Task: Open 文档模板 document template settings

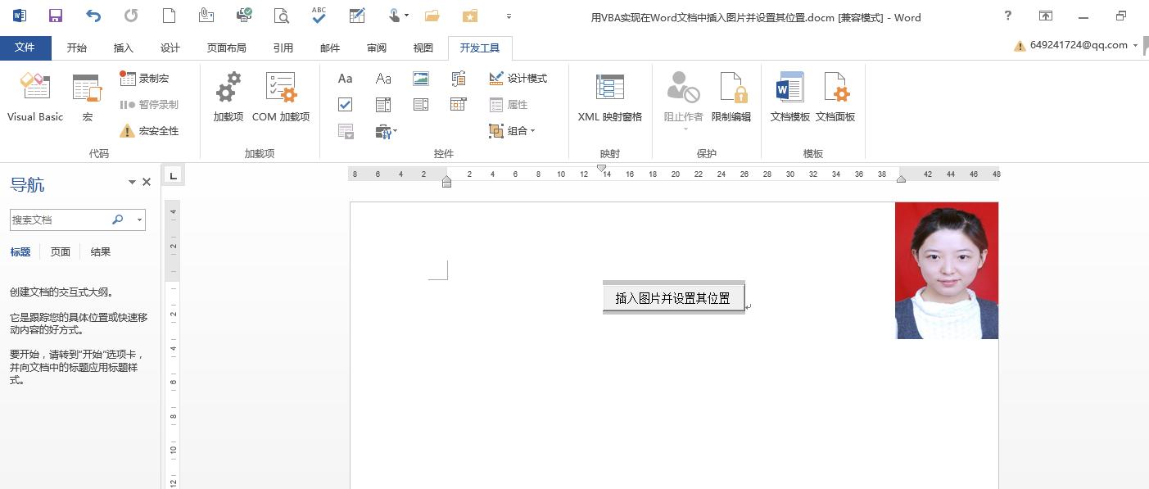Action: 789,96
